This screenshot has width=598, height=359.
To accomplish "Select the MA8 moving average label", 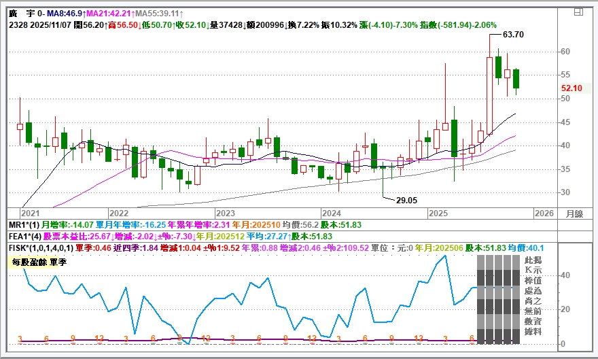I will coord(64,13).
